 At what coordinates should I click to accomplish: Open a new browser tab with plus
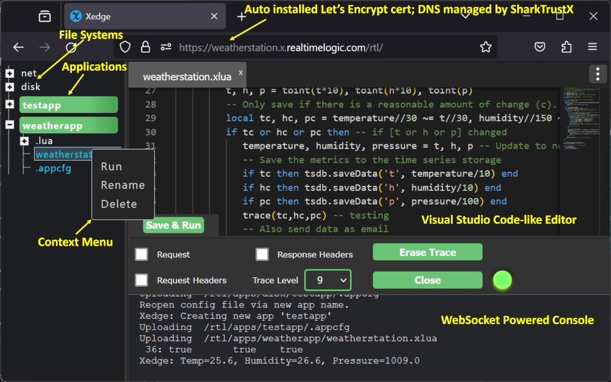pos(242,16)
